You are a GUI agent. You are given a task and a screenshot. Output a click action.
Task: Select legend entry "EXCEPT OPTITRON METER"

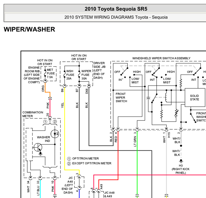pyautogui.click(x=92, y=163)
